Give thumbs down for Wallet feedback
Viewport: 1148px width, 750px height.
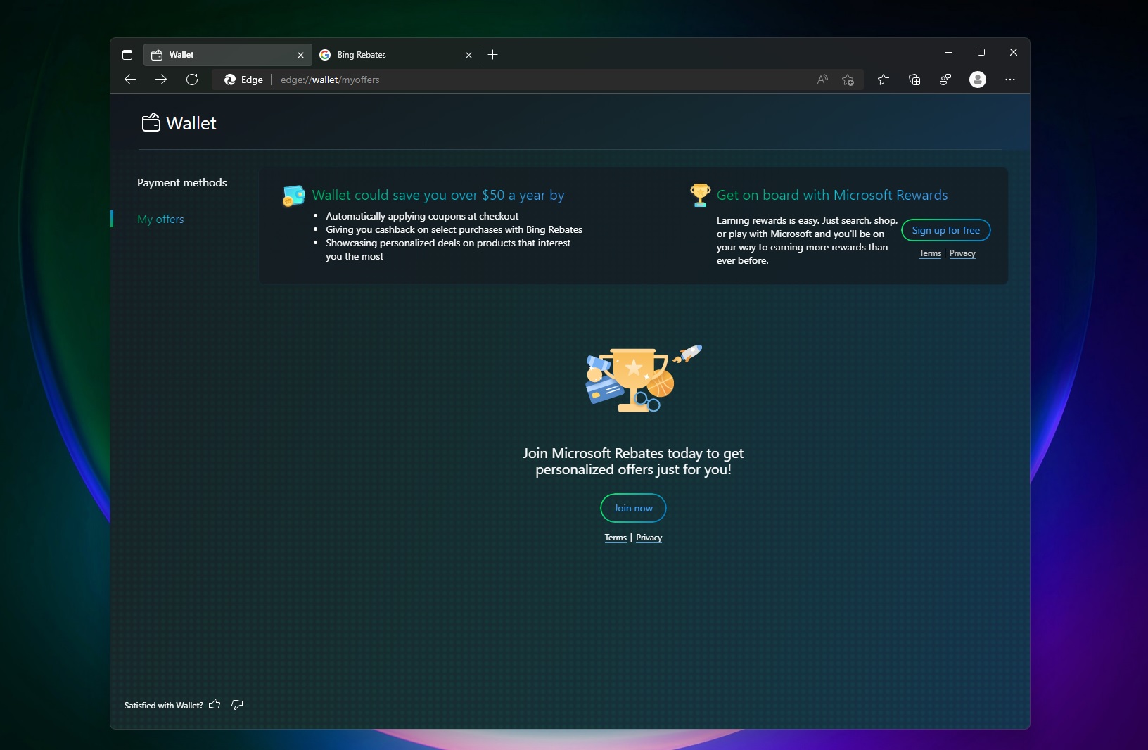(237, 704)
